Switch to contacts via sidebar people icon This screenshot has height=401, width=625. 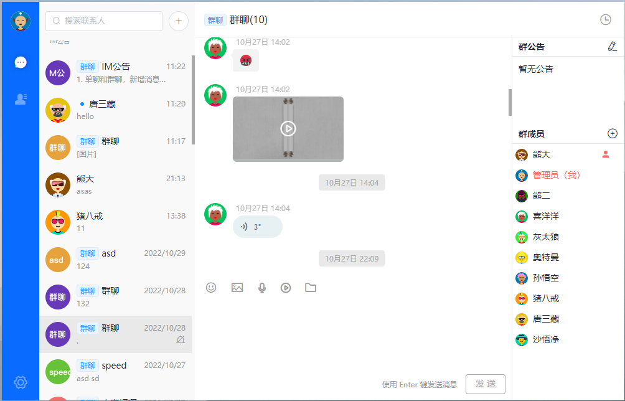click(21, 98)
